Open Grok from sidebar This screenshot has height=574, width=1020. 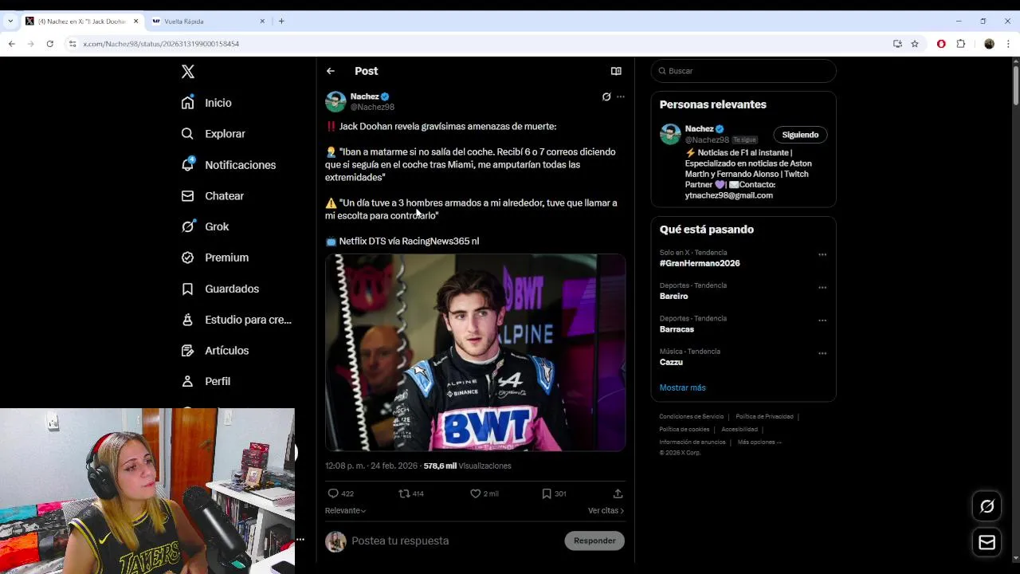point(205,226)
